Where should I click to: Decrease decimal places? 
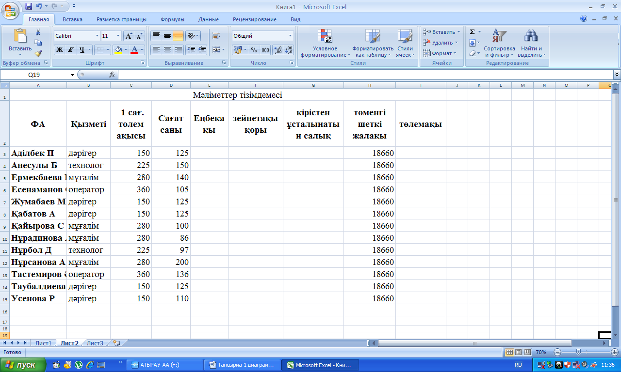[289, 49]
